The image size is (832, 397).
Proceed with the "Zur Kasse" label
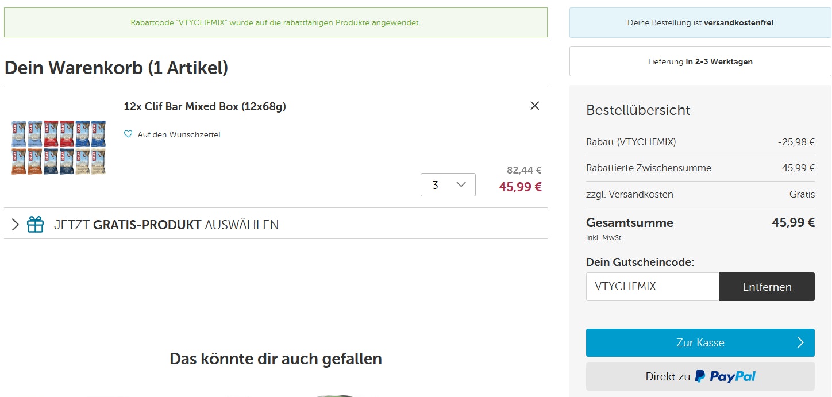tap(700, 342)
